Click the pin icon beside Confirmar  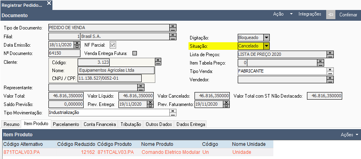[x=331, y=15]
